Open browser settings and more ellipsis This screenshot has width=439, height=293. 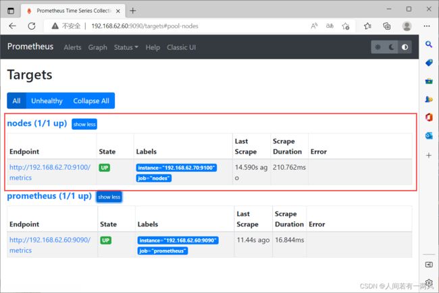(x=427, y=26)
